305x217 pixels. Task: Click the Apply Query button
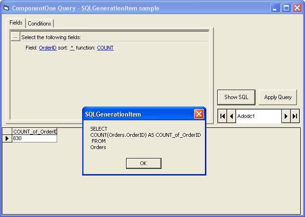pos(278,97)
